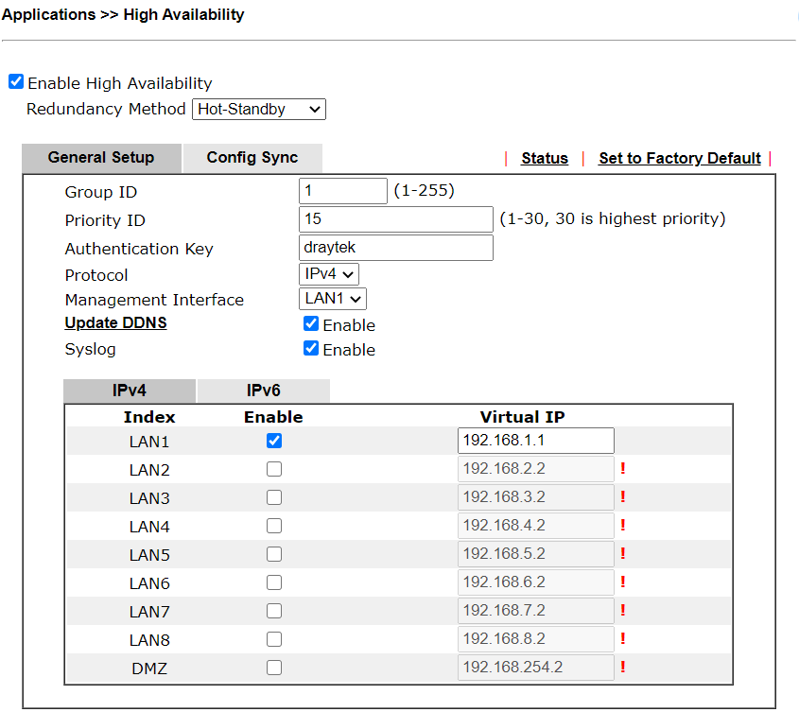Click the Authentication Key text field
Viewport: 799px width, 712px height.
click(x=395, y=248)
